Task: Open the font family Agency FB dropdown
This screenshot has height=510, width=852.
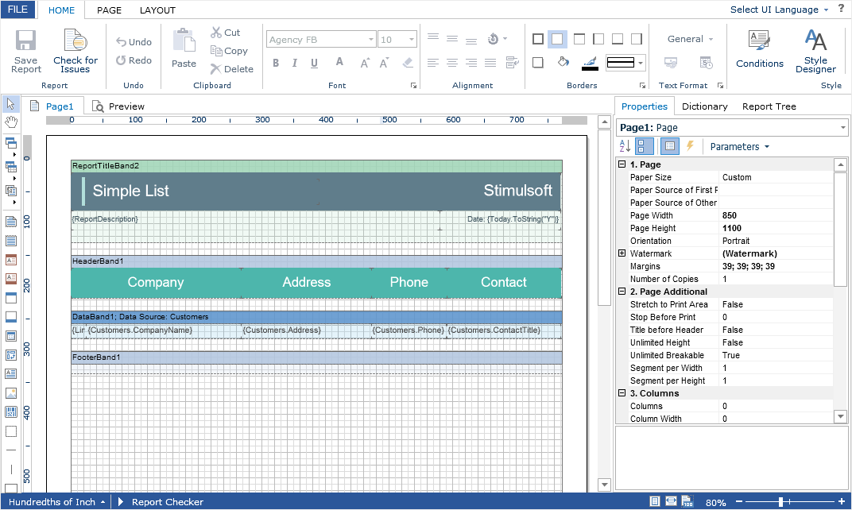Action: pos(370,39)
